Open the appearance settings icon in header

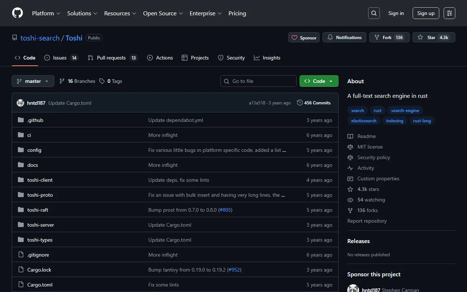(x=449, y=13)
